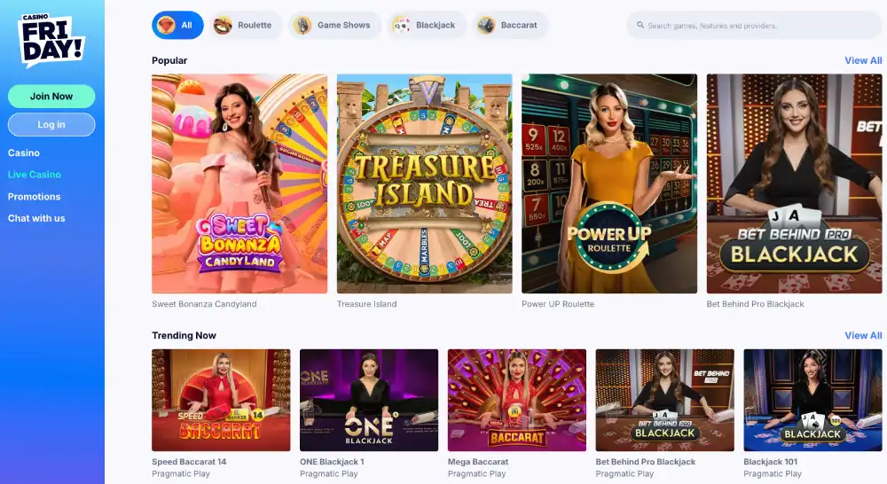View All Trending Now games
The height and width of the screenshot is (484, 887).
click(863, 335)
